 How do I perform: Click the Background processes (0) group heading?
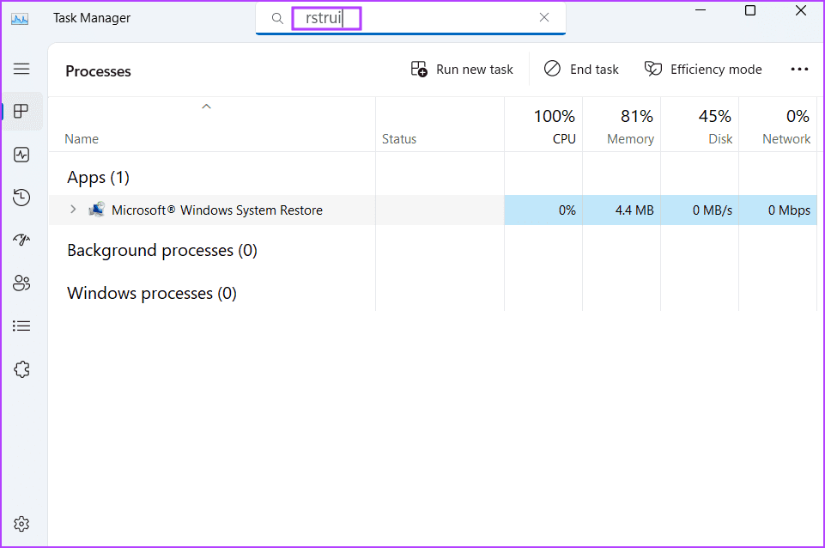[x=162, y=251]
